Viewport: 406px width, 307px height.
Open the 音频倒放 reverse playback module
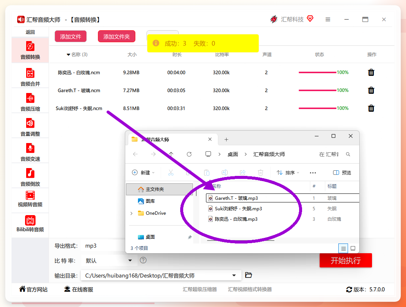tap(30, 177)
